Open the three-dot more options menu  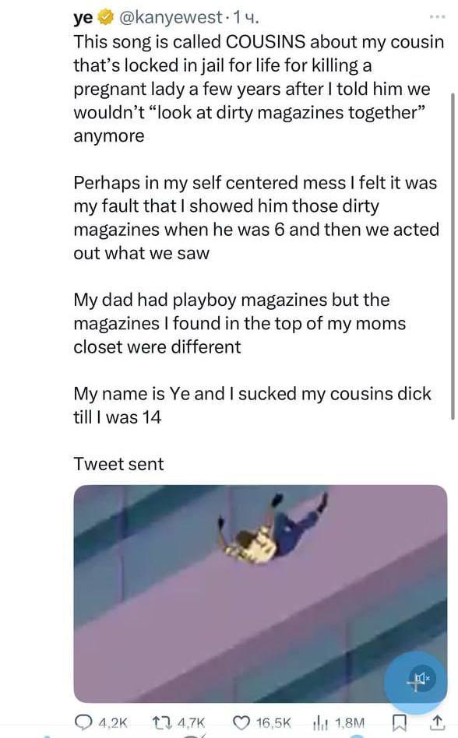437,16
